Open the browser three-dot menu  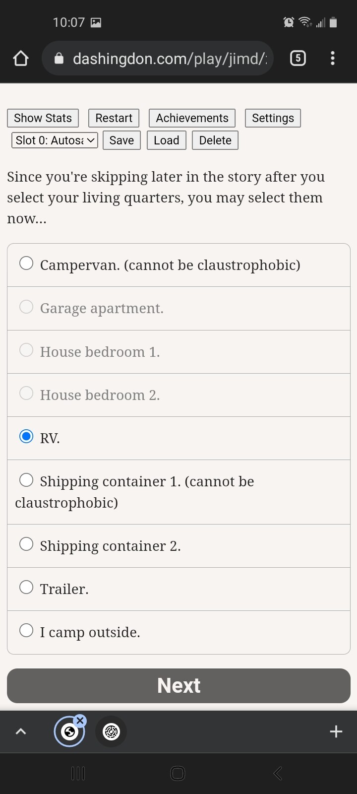[333, 59]
